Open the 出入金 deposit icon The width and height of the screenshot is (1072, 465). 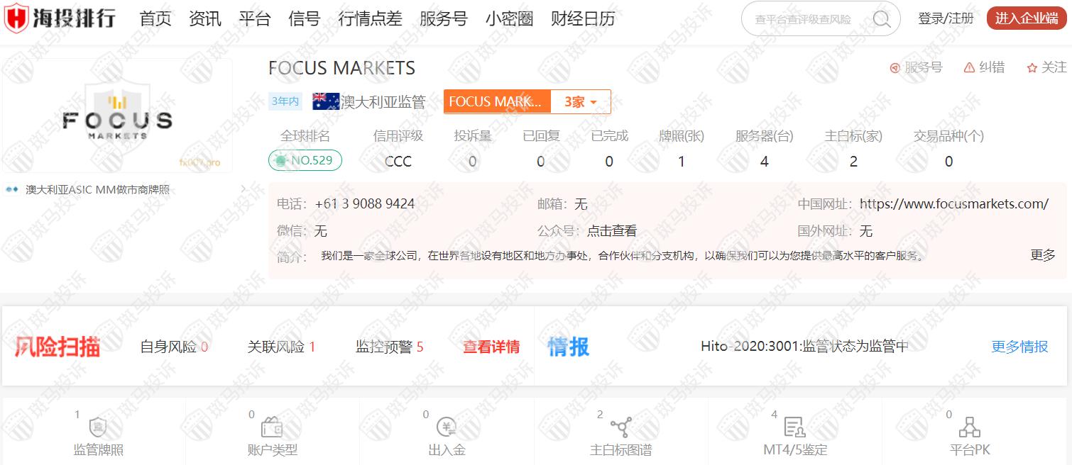[447, 427]
